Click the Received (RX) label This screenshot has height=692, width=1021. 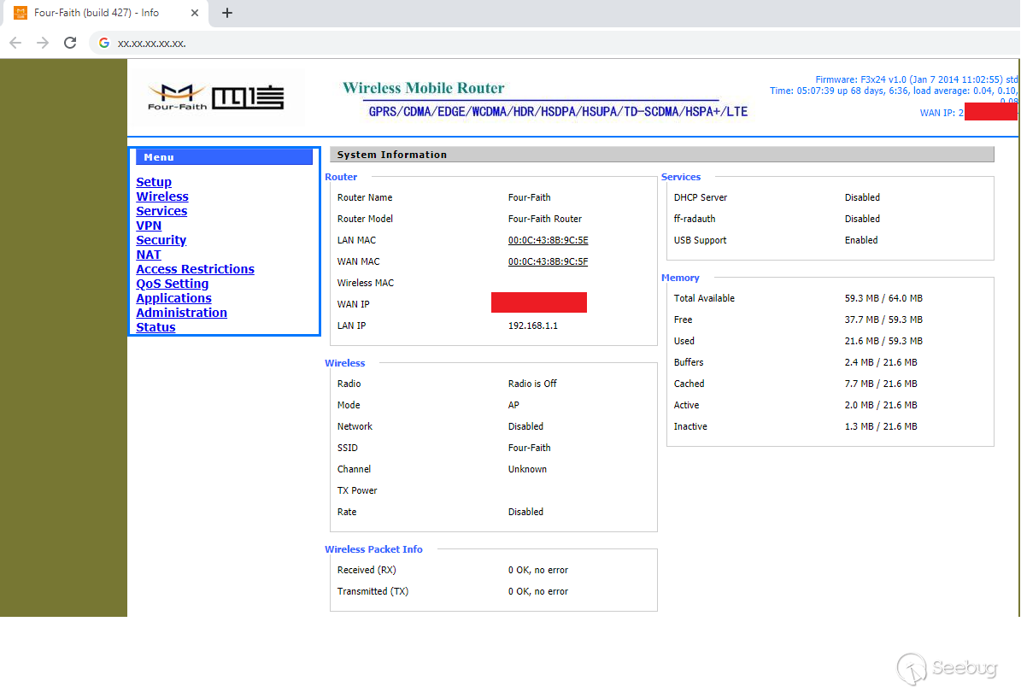pos(367,571)
